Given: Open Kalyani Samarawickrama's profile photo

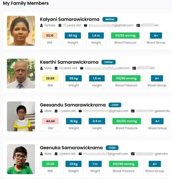Looking at the screenshot, I should [21, 31].
